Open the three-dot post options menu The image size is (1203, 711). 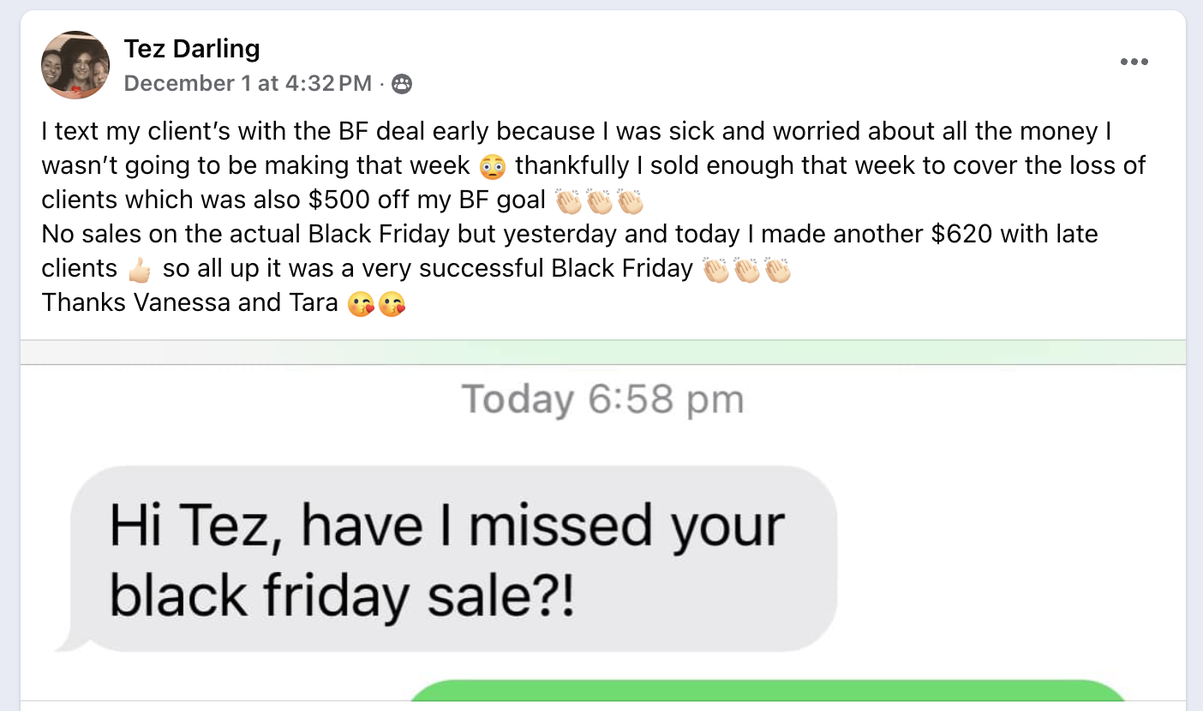click(1134, 62)
